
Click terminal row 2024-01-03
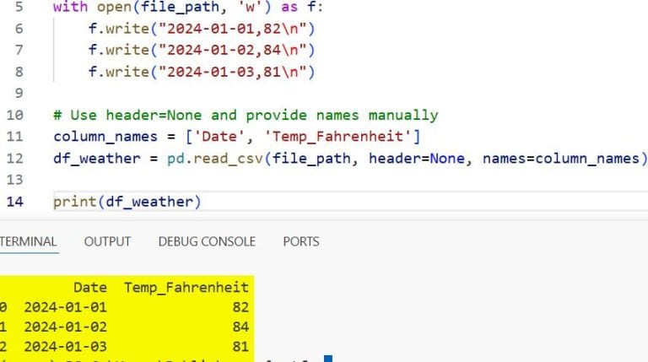[x=124, y=346]
